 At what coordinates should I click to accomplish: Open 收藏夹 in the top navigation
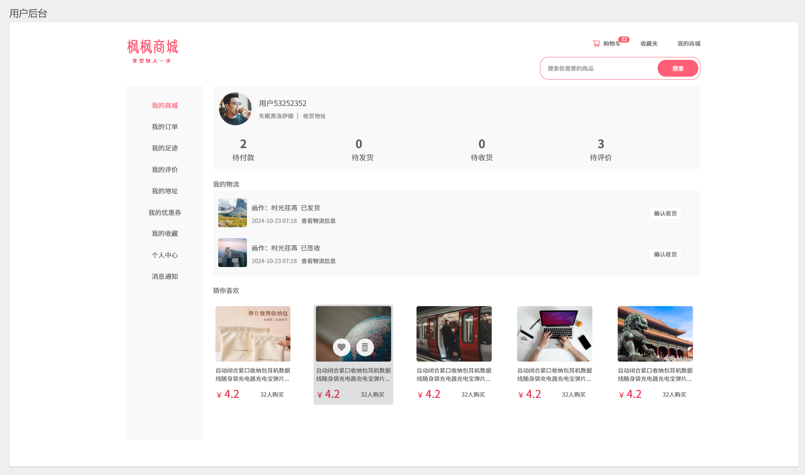coord(649,44)
